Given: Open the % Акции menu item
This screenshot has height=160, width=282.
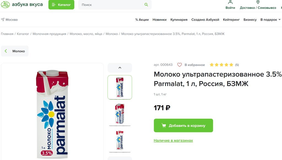Looking at the screenshot, I should click(142, 20).
